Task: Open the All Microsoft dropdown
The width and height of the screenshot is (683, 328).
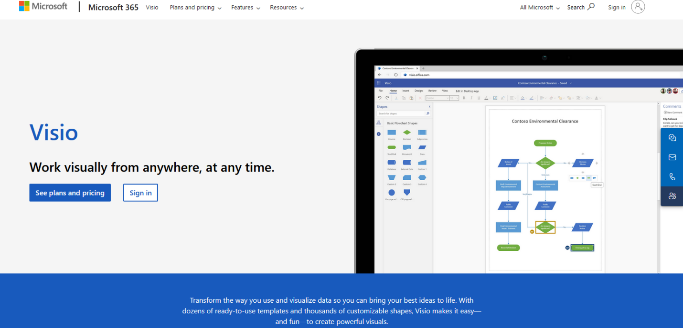Action: pos(540,8)
